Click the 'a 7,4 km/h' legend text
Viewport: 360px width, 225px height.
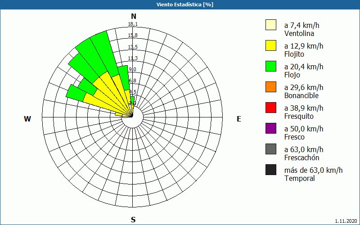[301, 25]
